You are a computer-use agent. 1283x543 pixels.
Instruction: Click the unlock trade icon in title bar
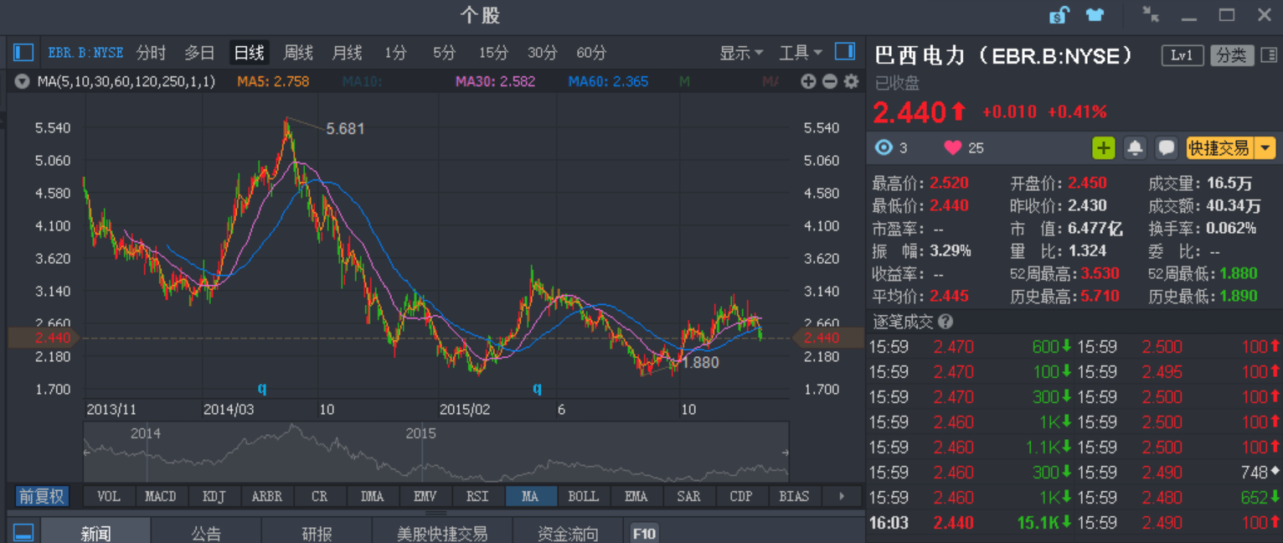pos(1058,14)
